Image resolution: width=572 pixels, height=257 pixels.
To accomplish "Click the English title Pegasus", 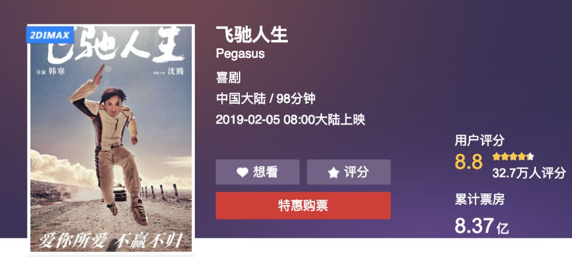I will tap(240, 54).
